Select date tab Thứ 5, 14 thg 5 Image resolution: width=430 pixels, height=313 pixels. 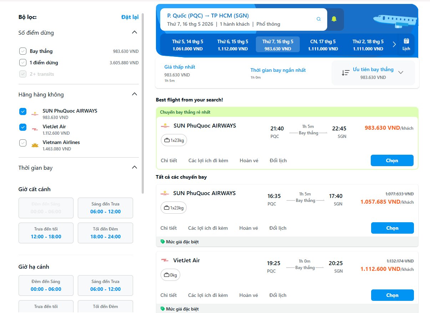[x=188, y=45]
